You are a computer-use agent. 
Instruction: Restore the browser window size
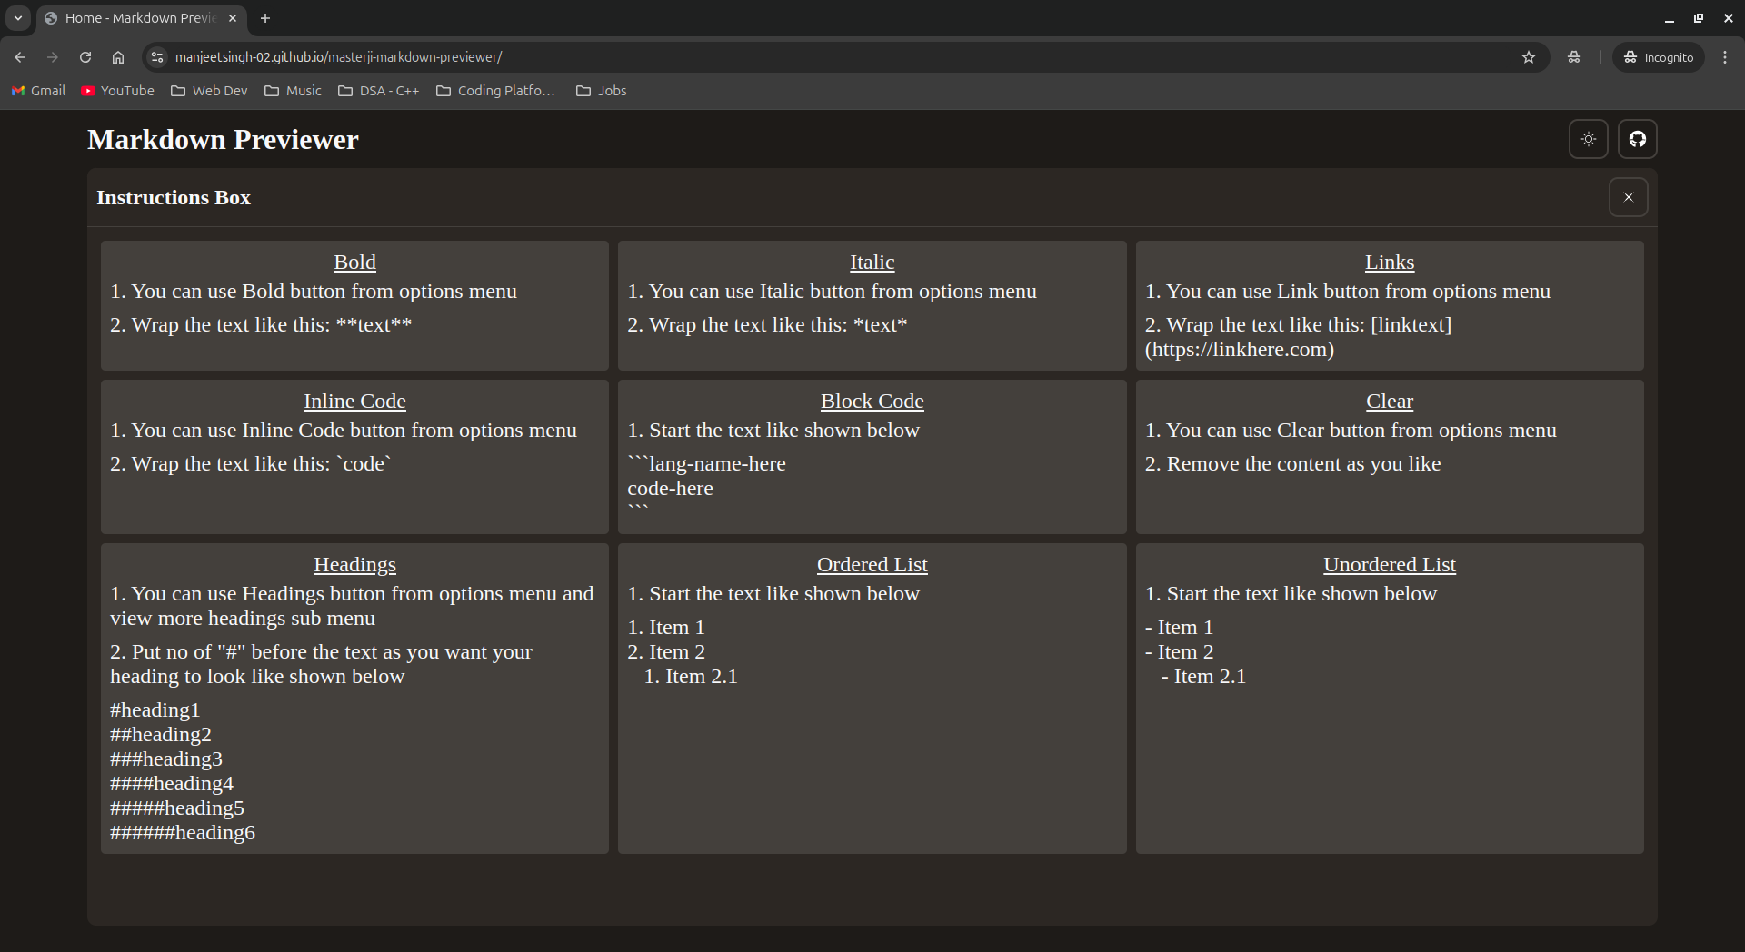1699,18
